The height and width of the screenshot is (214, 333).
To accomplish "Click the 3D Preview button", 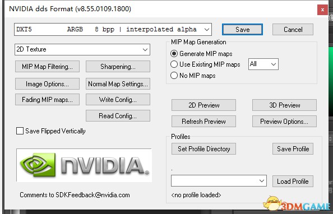I will [x=284, y=105].
